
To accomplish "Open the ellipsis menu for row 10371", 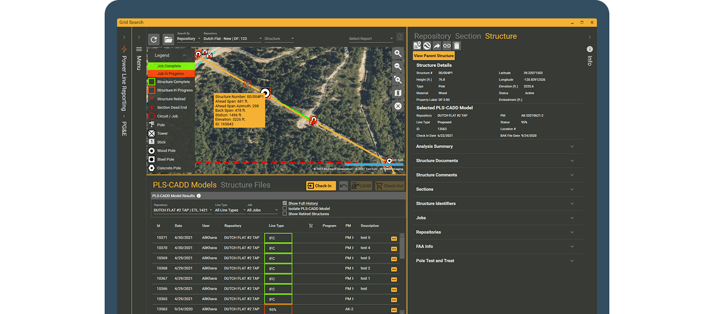I will [394, 238].
